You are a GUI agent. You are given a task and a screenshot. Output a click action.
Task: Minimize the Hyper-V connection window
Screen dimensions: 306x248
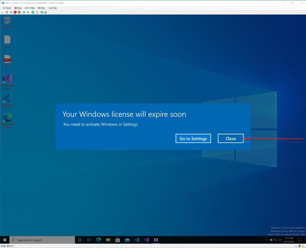[284, 3]
